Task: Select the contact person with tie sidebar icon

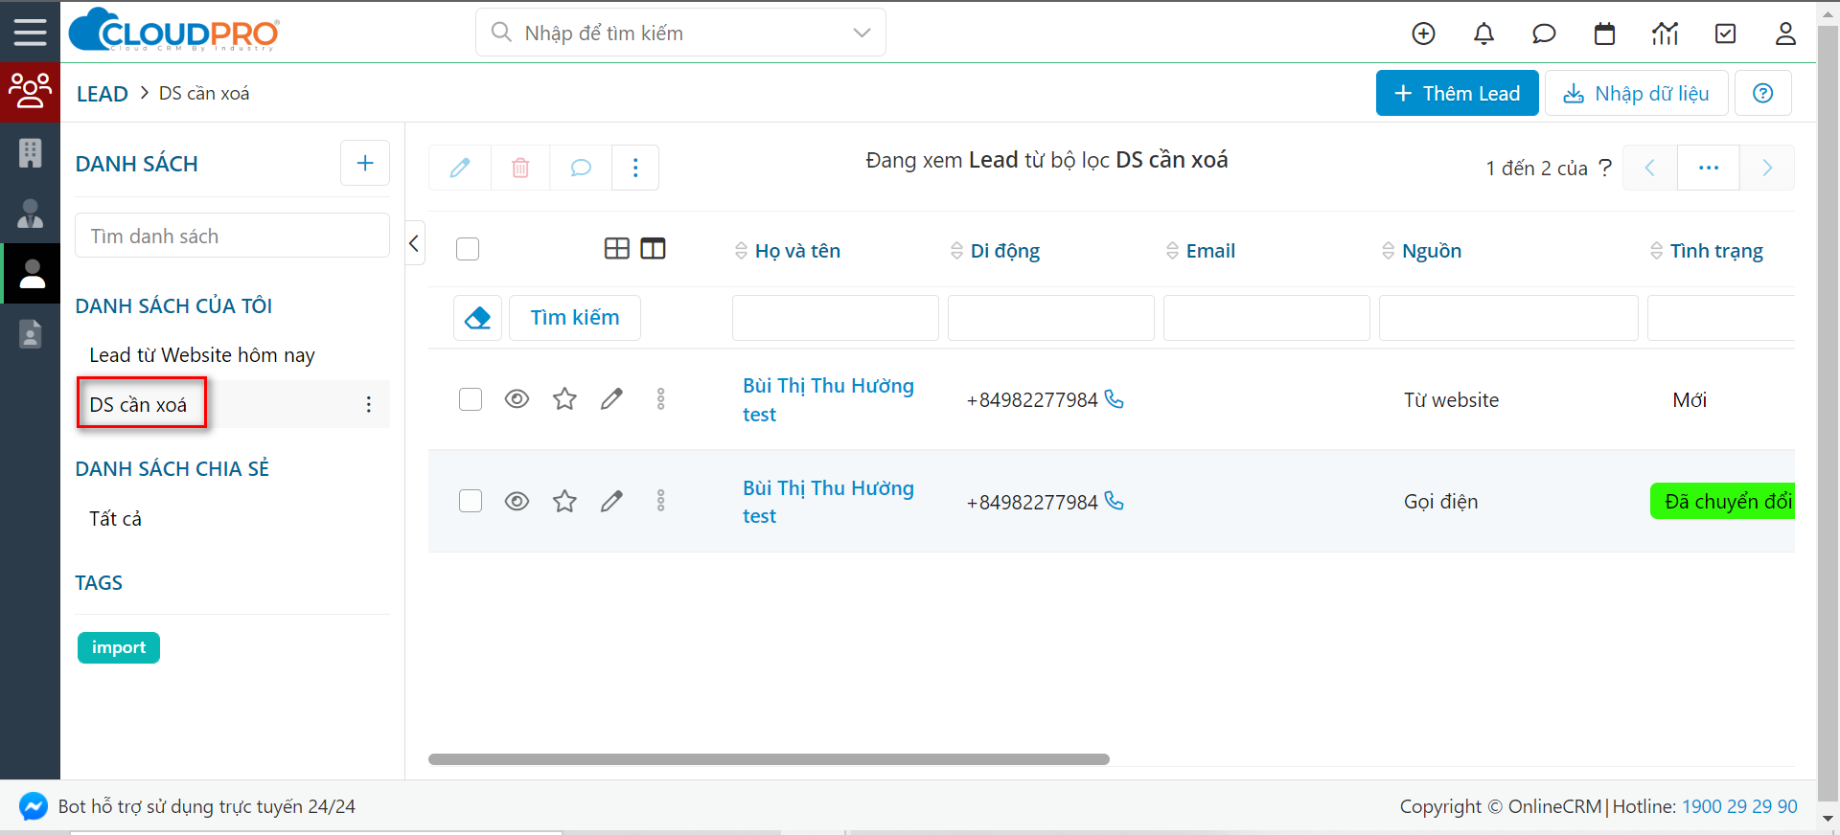Action: click(x=30, y=213)
